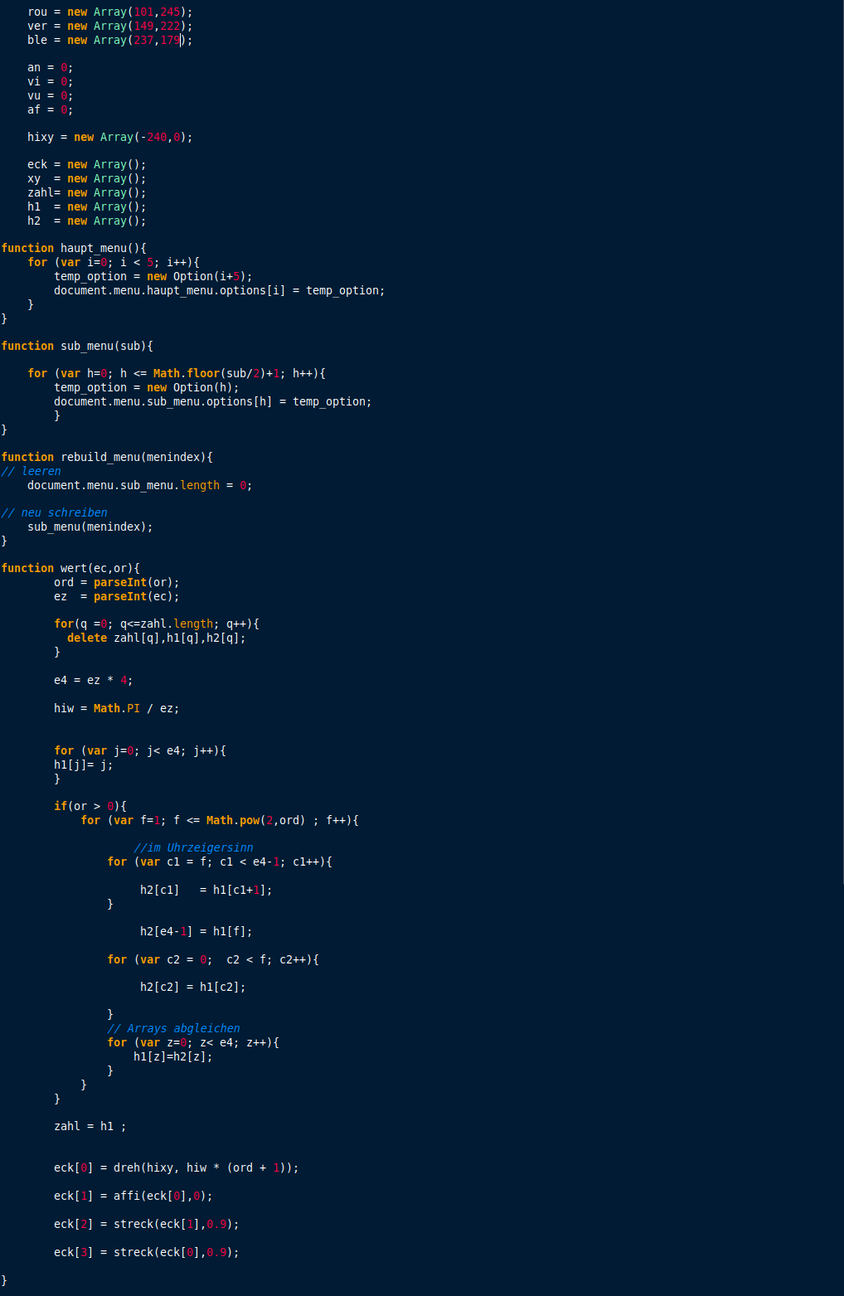Select the '// neu schreiben' comment line

point(54,512)
